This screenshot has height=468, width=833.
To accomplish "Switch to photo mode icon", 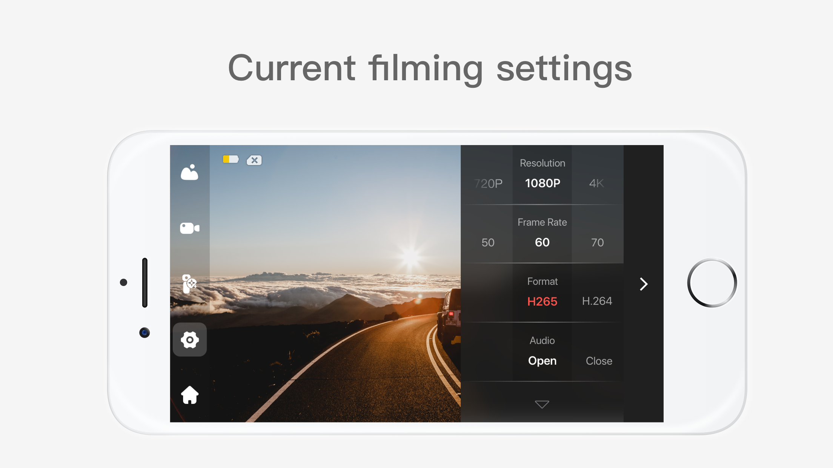I will [189, 173].
